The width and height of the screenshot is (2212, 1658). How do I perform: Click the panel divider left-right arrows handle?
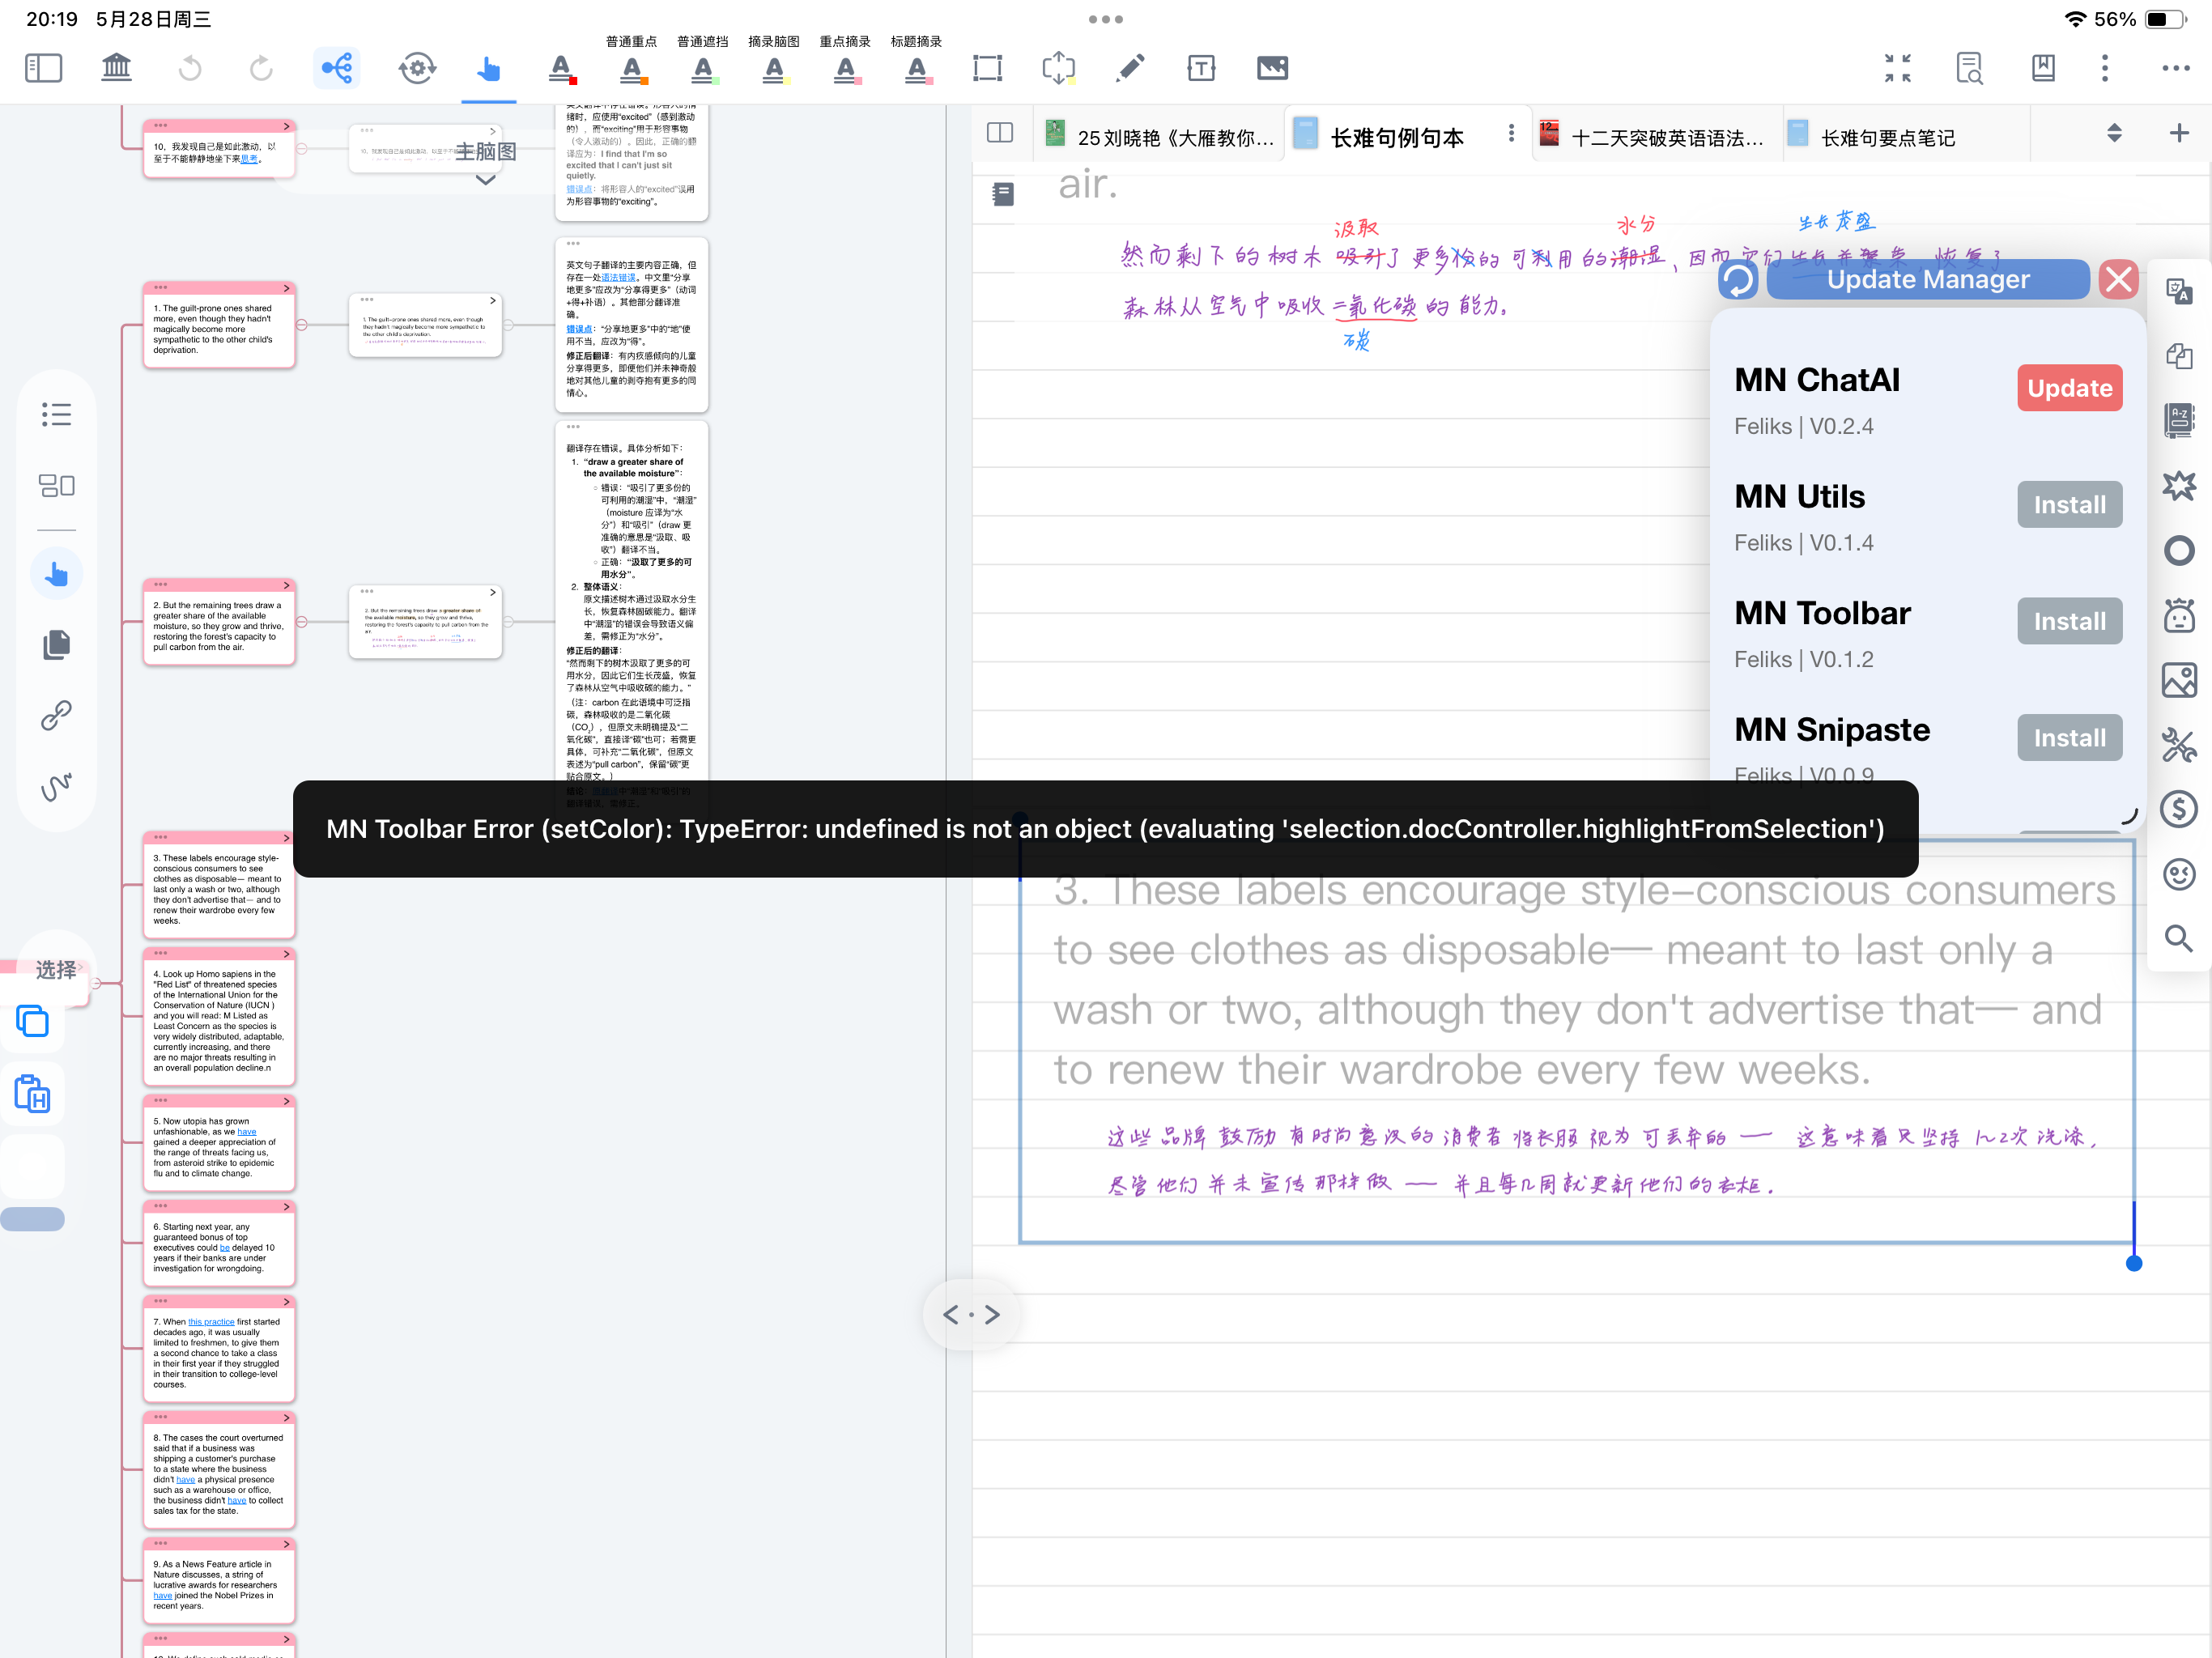[971, 1314]
